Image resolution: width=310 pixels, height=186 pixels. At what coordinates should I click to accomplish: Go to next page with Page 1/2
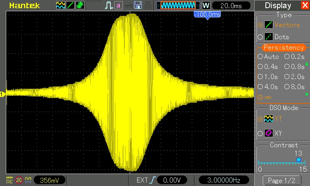[282, 180]
